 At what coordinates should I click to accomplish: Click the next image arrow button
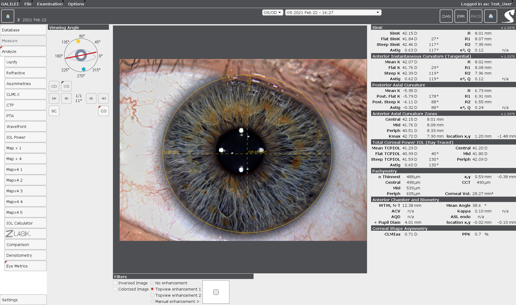click(x=91, y=98)
